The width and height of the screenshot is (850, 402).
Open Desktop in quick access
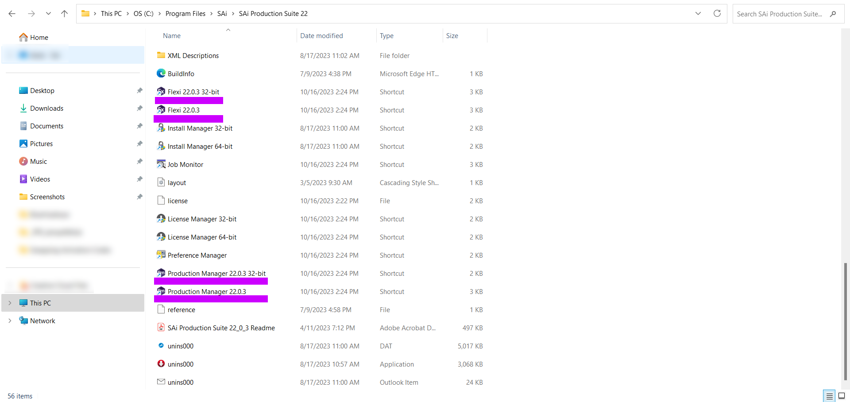37,91
